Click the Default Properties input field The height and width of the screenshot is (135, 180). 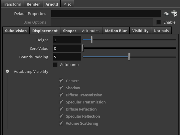[x=106, y=14]
